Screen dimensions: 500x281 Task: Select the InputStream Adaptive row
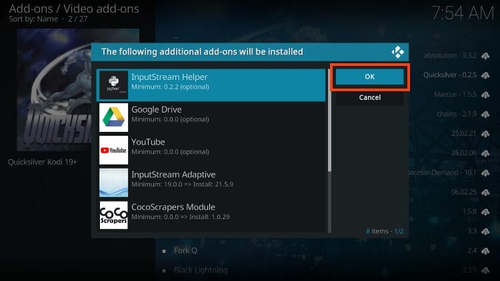click(211, 182)
